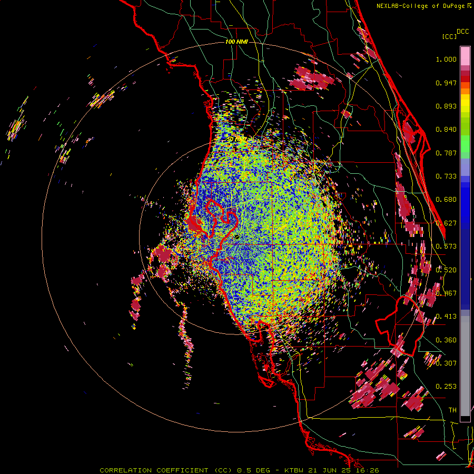Click the 21 JUN 25 date text

[329, 470]
